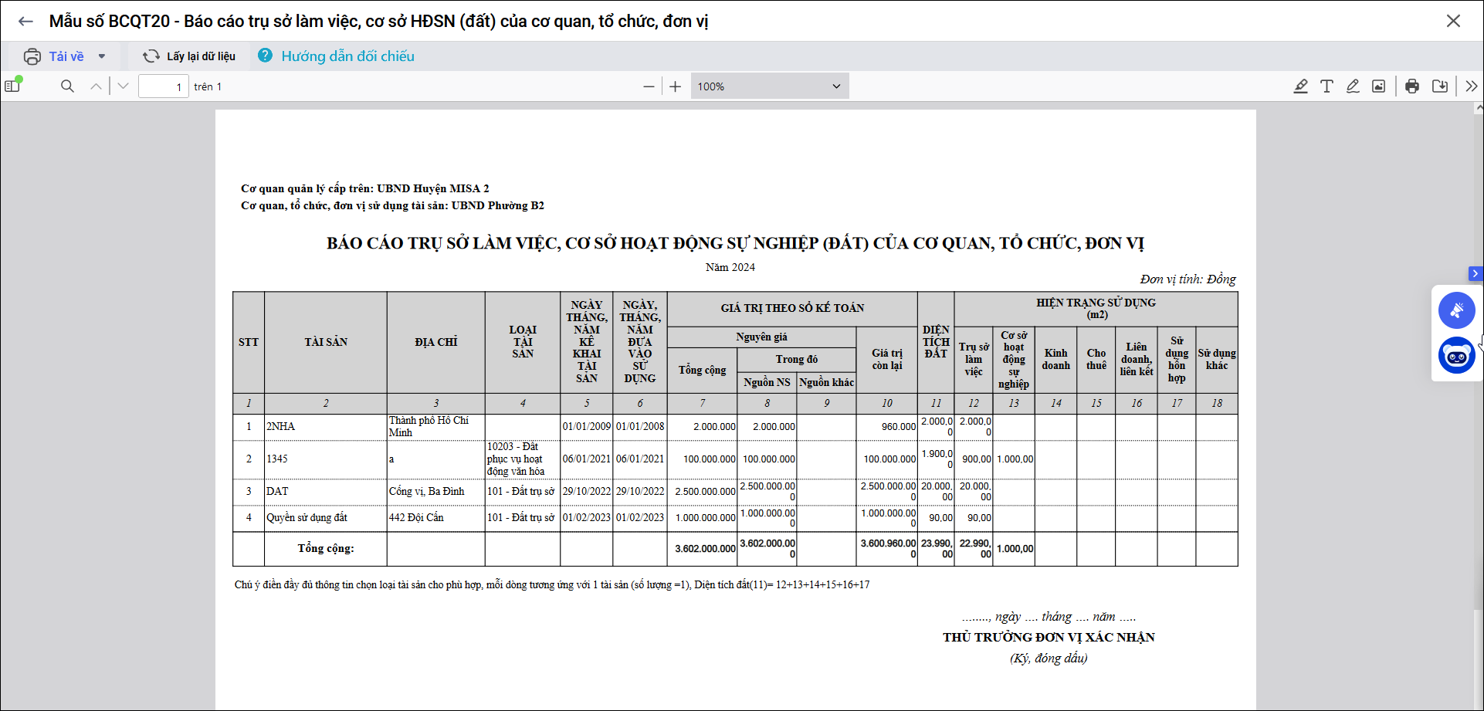
Task: Open the find-in-document search icon
Action: pos(67,86)
